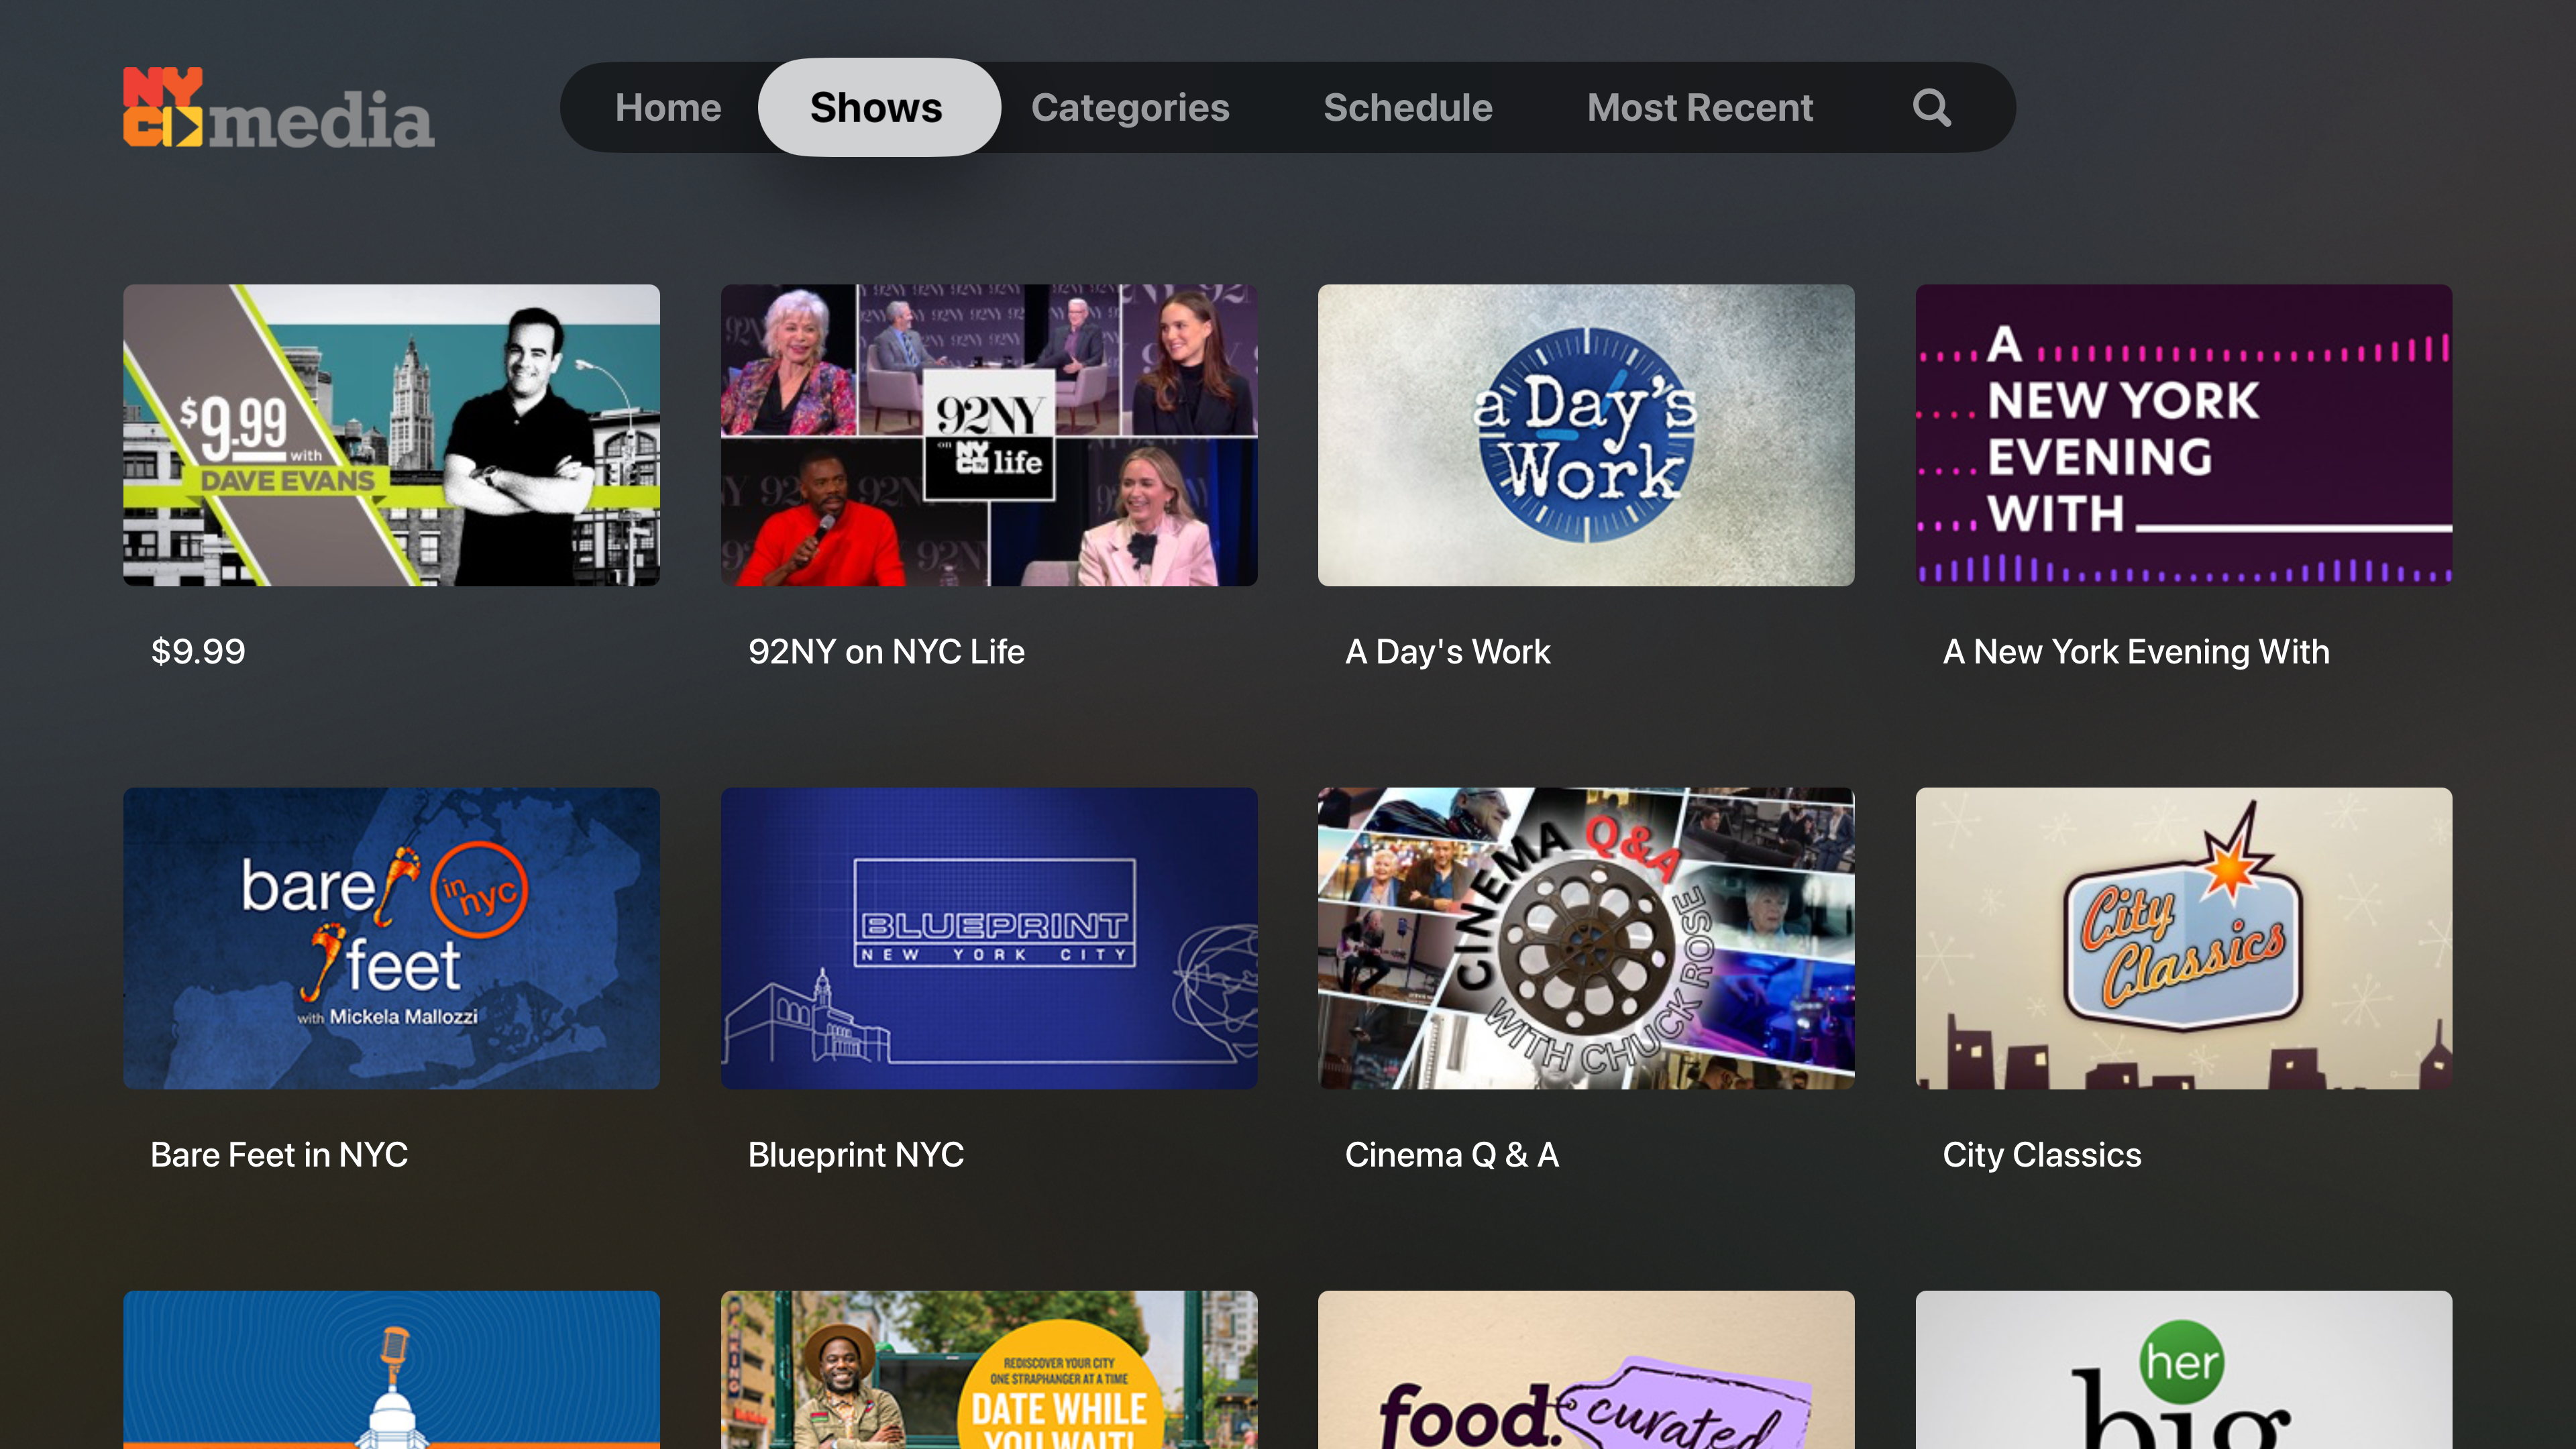Click the "City Classics" title text

2042,1155
